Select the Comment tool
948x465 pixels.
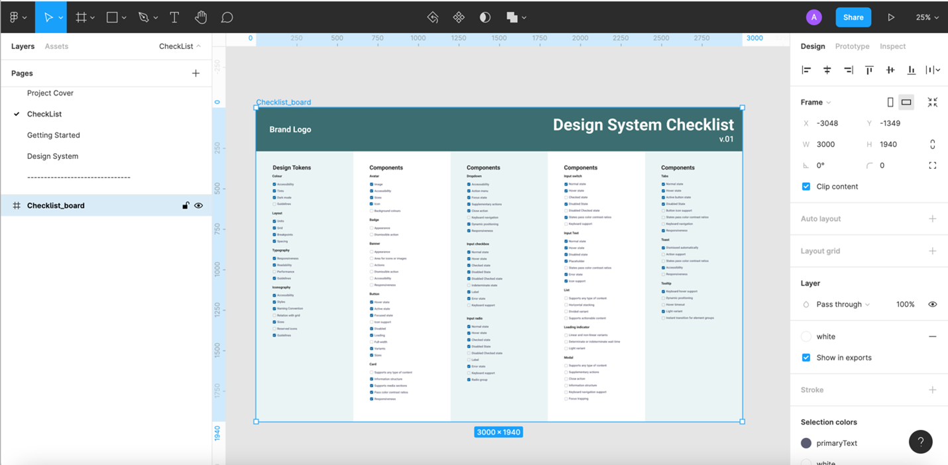pyautogui.click(x=227, y=17)
